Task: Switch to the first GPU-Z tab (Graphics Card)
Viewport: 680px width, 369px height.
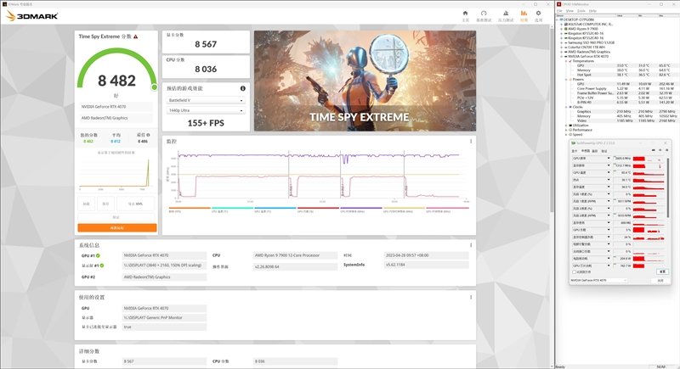Action: click(x=575, y=151)
